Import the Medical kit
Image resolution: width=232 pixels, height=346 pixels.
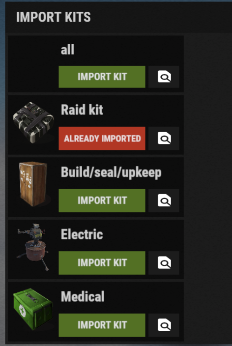coord(102,325)
